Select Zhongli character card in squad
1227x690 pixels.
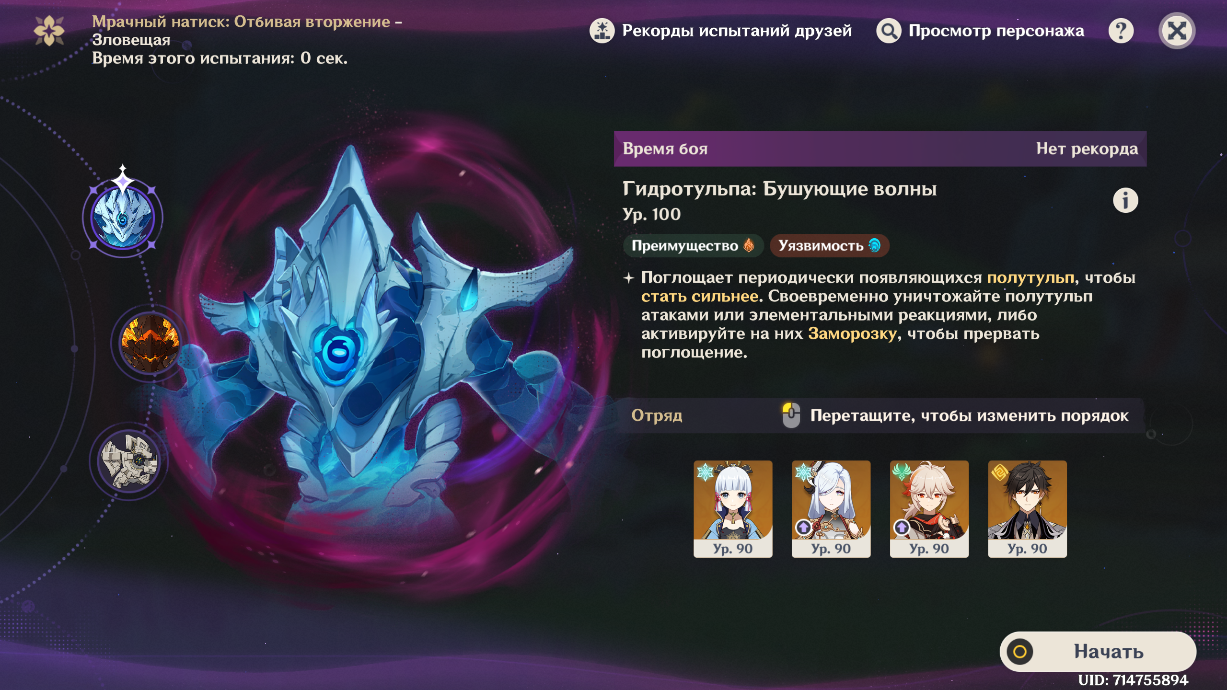pos(1027,509)
